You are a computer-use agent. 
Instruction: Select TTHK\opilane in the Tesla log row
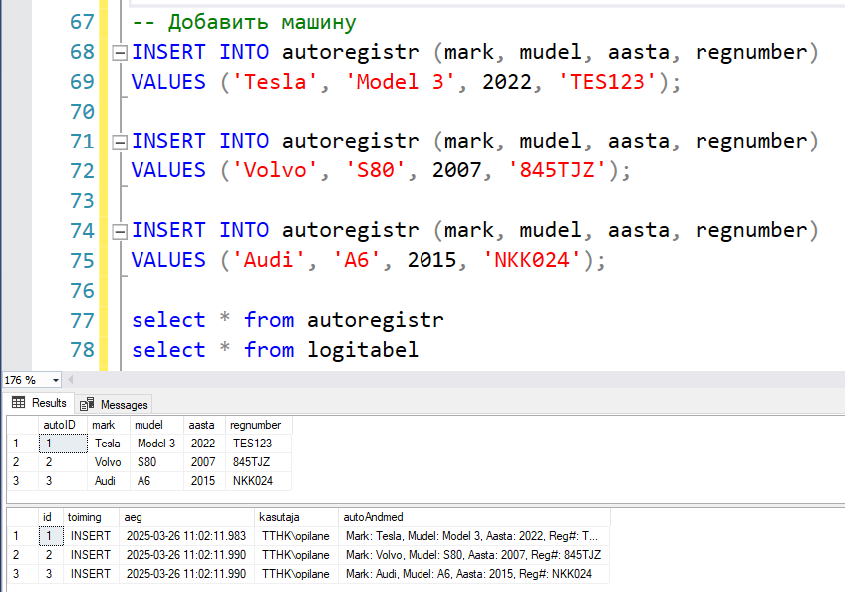coord(296,536)
